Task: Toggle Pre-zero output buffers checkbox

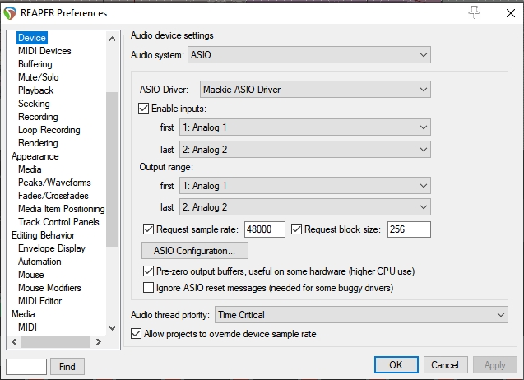Action: point(149,271)
